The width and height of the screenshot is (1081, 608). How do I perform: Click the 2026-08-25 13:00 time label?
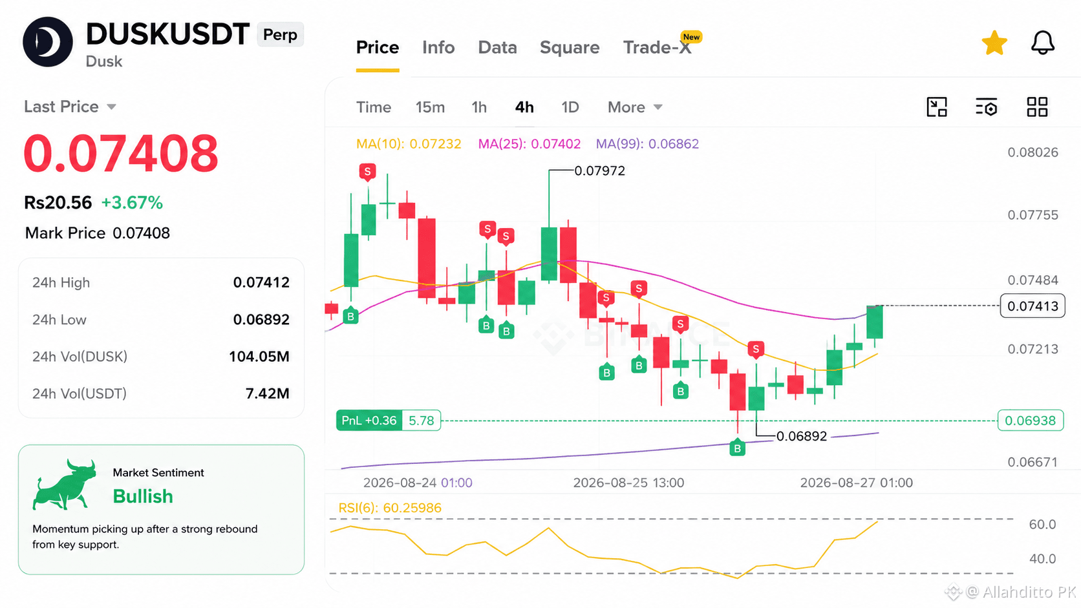[628, 483]
